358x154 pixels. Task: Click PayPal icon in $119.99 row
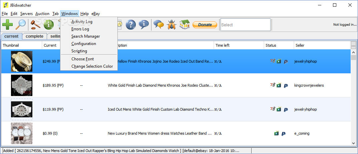[286, 110]
